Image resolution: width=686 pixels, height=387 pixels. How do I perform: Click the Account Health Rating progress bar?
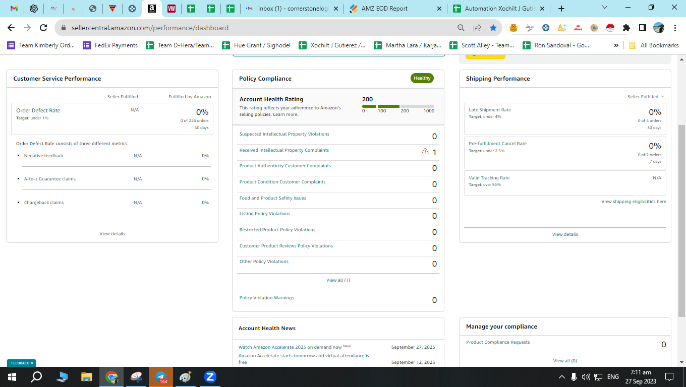pyautogui.click(x=398, y=106)
